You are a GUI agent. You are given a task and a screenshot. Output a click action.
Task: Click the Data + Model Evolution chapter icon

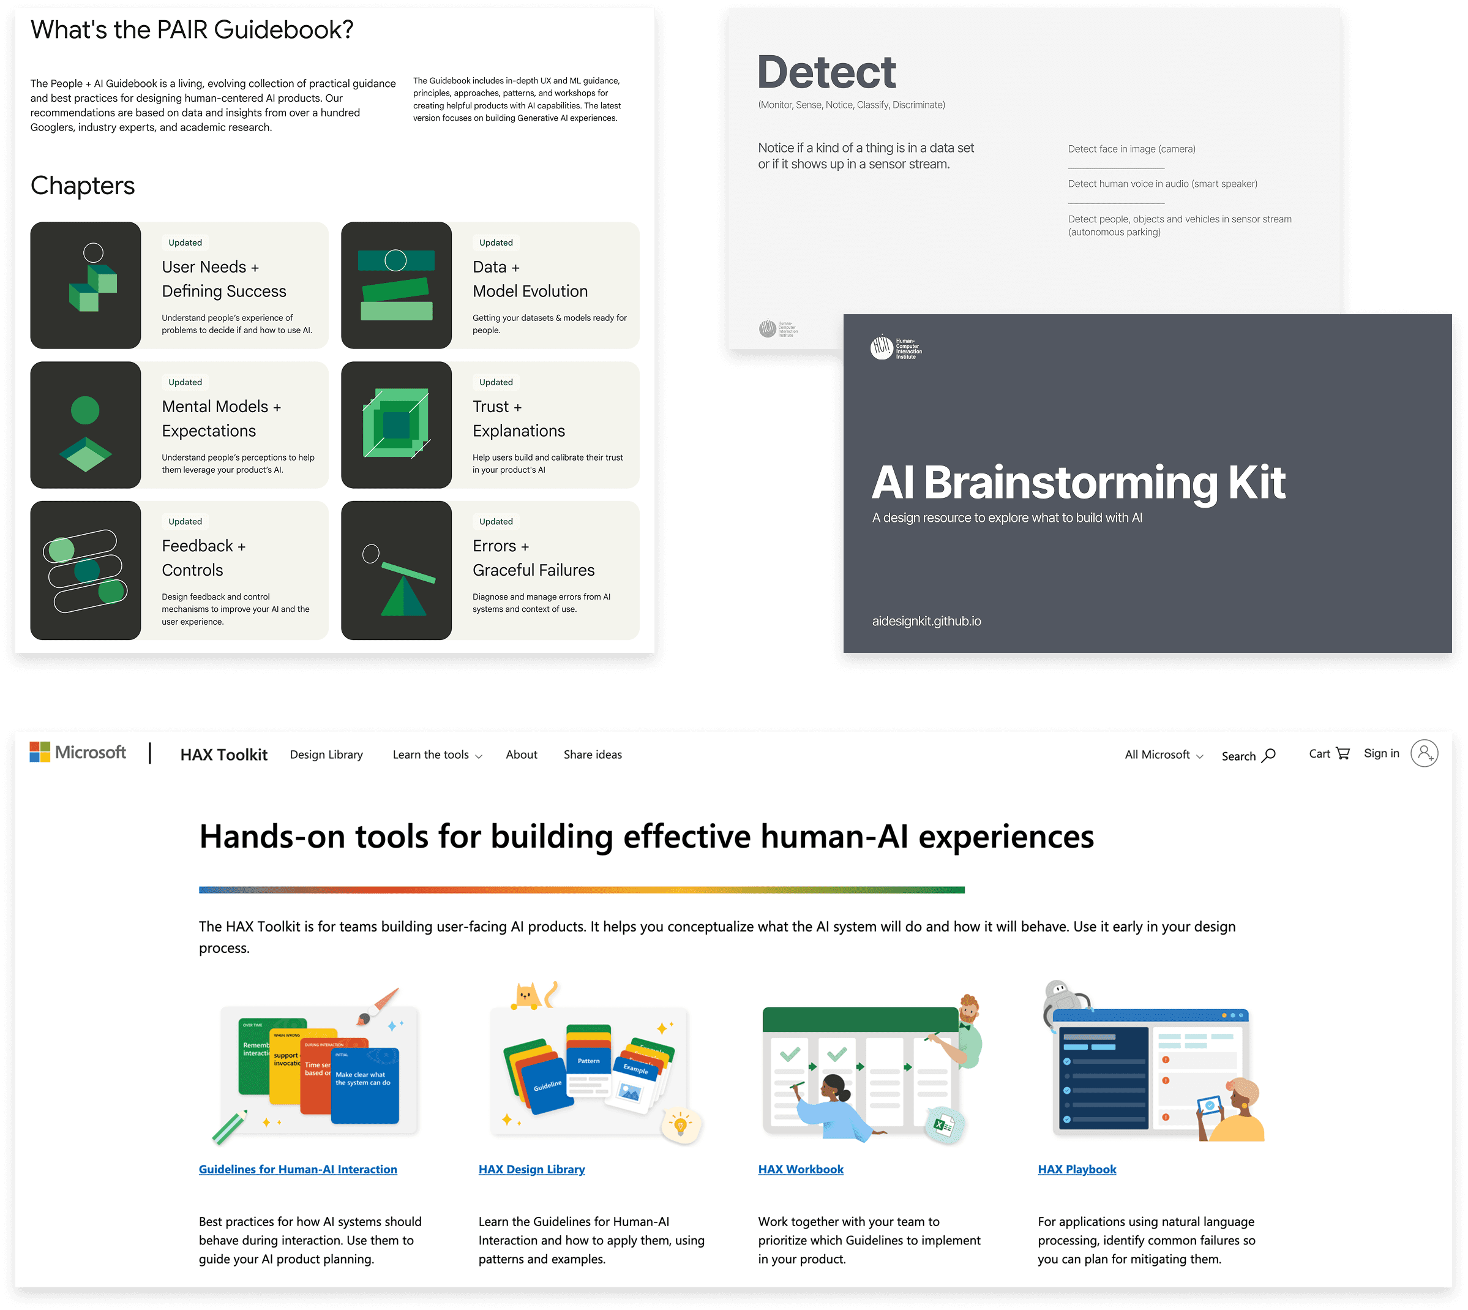pos(397,285)
